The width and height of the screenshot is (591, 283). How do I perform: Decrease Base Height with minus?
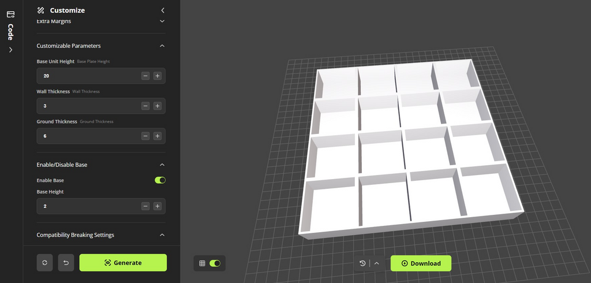[145, 206]
